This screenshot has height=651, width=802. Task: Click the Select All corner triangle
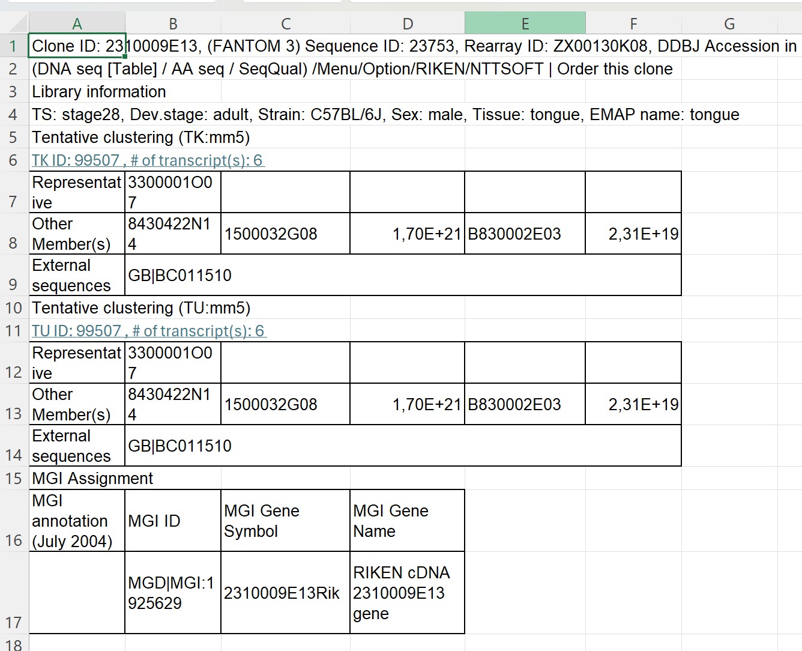point(18,23)
